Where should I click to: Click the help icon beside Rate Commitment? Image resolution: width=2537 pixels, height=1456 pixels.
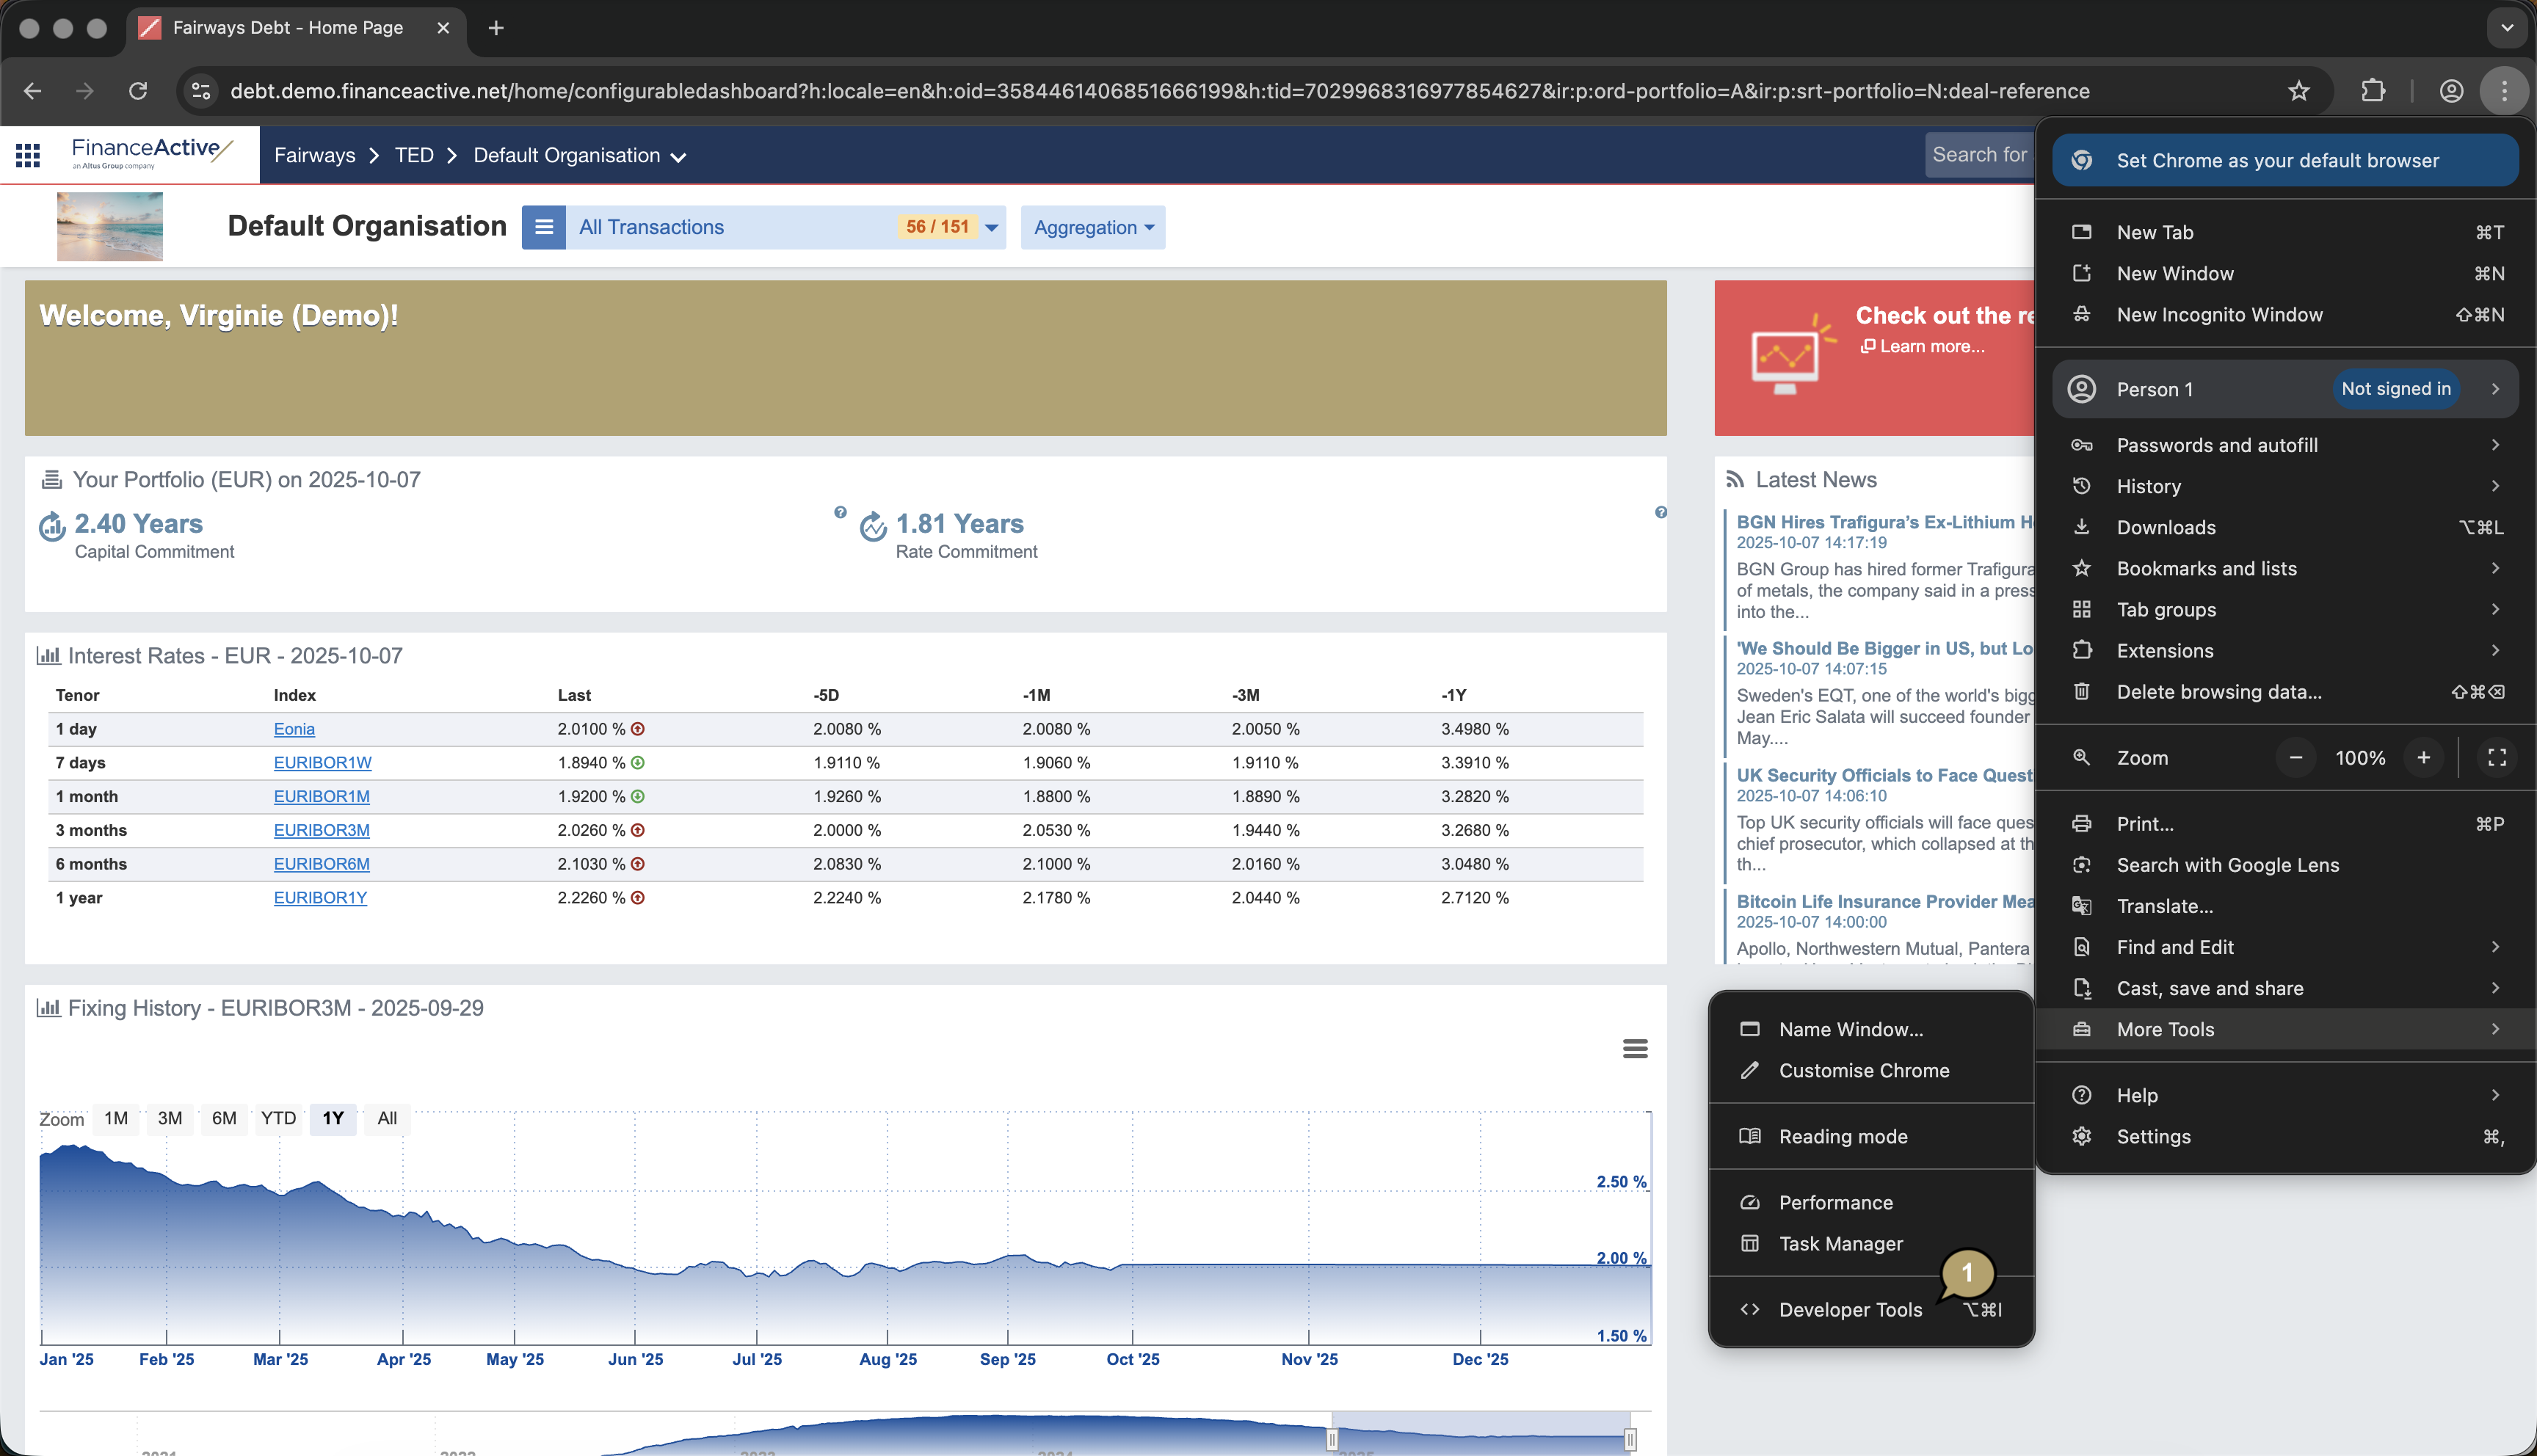[x=841, y=512]
